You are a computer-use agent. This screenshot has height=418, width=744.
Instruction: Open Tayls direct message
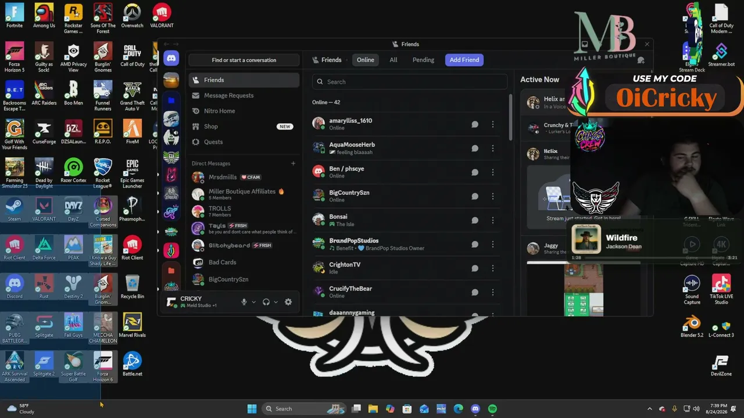click(x=244, y=228)
